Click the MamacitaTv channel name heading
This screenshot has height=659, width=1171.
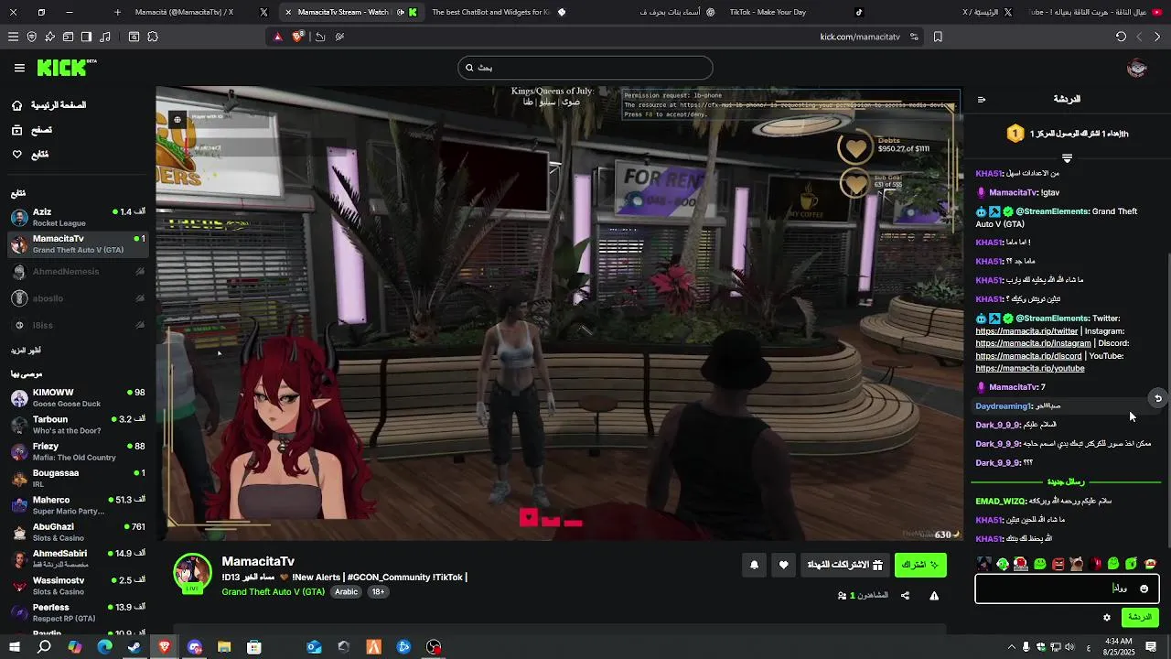click(x=258, y=561)
